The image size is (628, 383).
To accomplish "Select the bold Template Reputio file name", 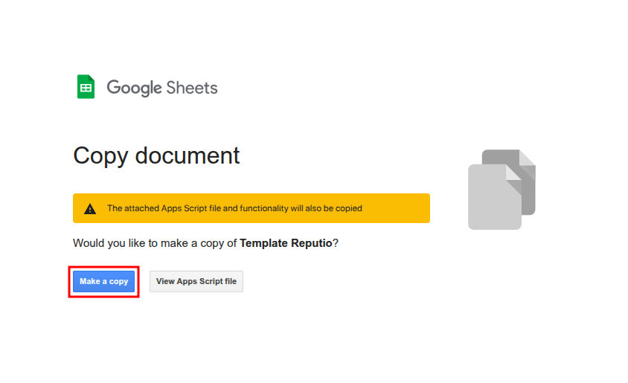I will coord(286,243).
